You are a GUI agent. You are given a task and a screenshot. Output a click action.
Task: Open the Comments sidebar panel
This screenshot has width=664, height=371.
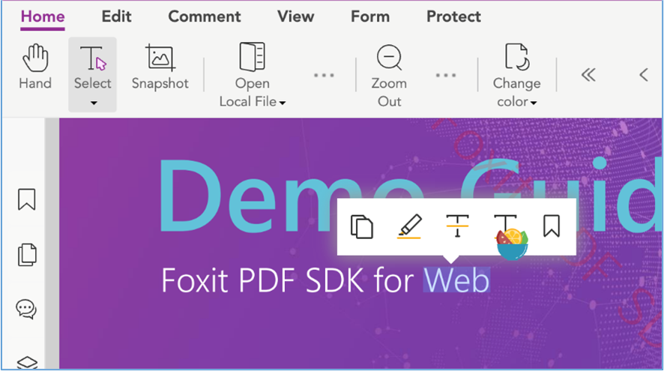[x=26, y=309]
